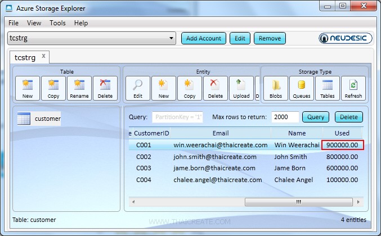The width and height of the screenshot is (381, 236).
Task: Upload entities to the table
Action: (241, 88)
